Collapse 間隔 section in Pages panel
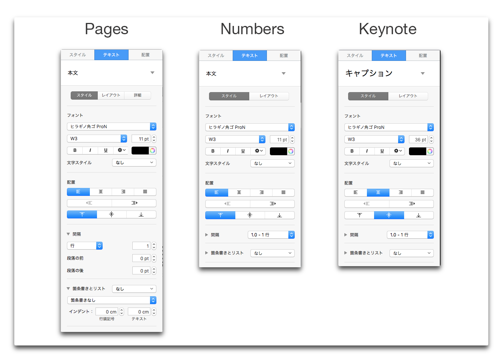503x362 pixels. pos(68,234)
